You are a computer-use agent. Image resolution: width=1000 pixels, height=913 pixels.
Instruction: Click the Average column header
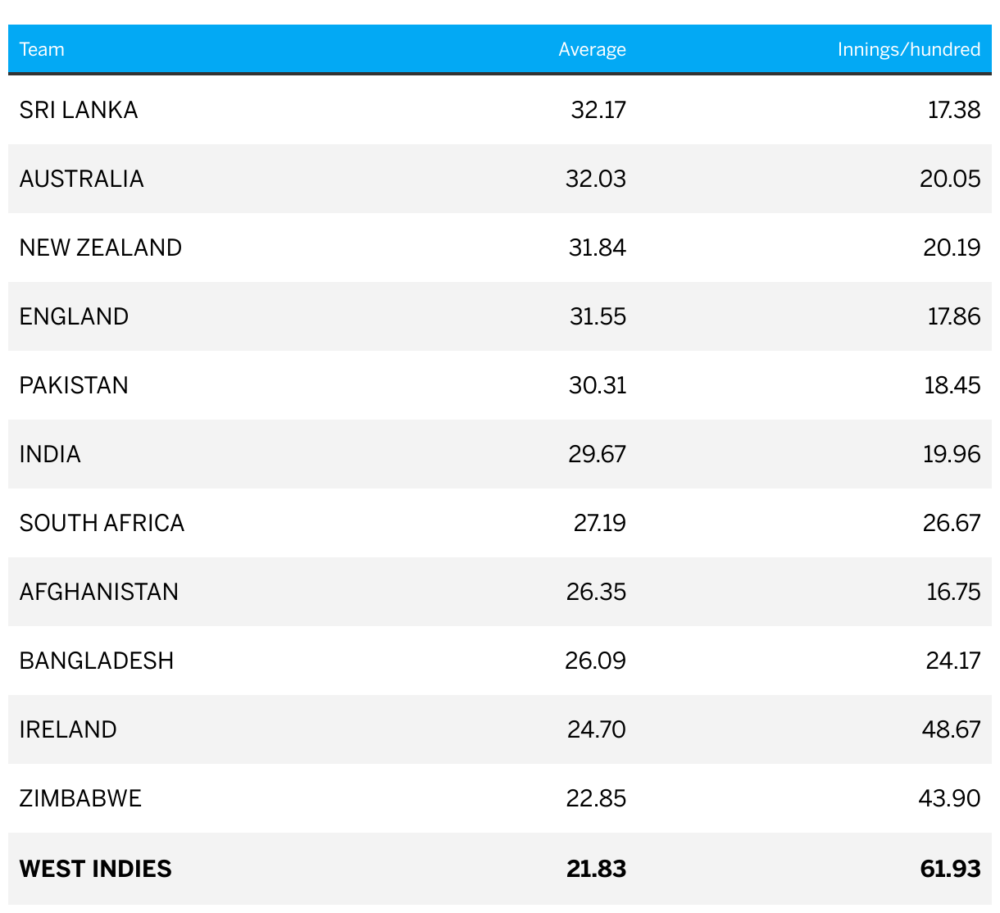pos(592,49)
